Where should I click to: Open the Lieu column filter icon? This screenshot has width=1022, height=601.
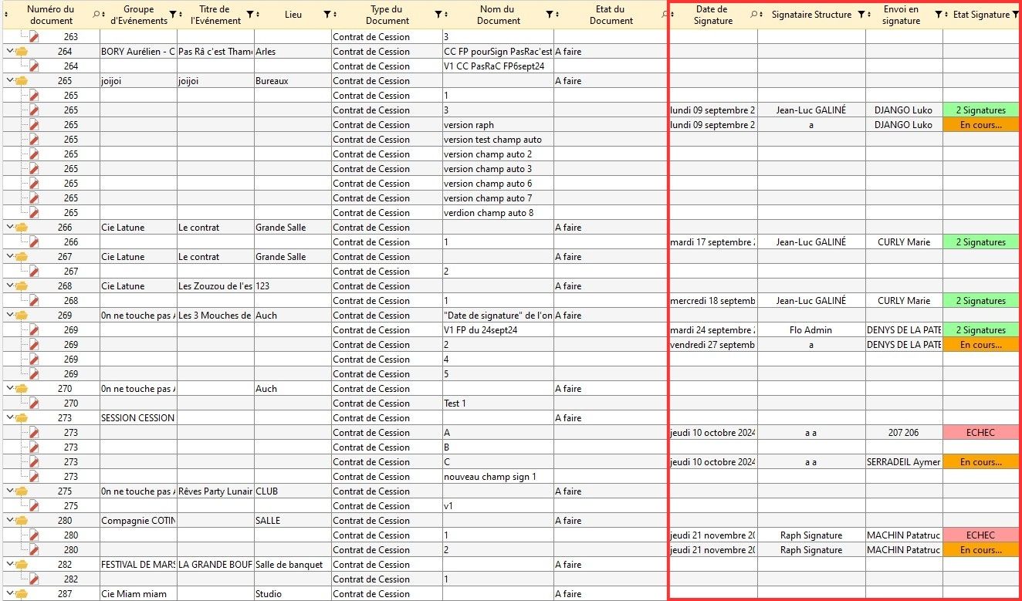tap(327, 15)
